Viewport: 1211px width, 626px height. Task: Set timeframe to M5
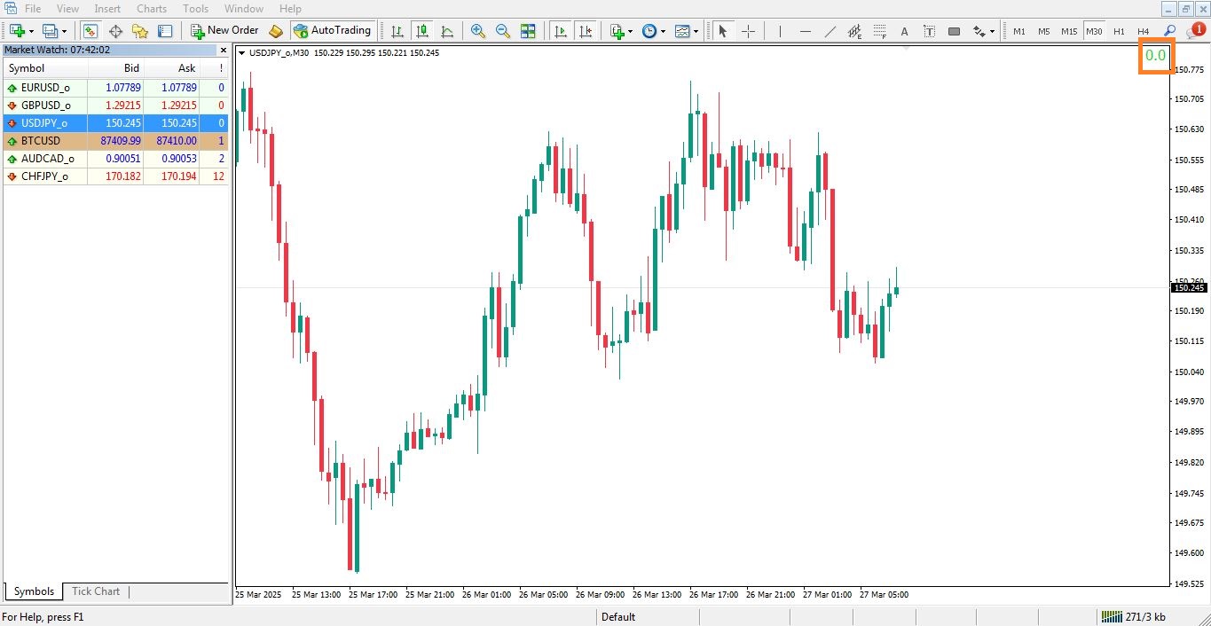(1044, 31)
